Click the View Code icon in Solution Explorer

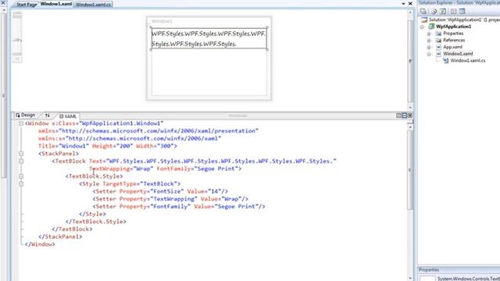coord(453,12)
